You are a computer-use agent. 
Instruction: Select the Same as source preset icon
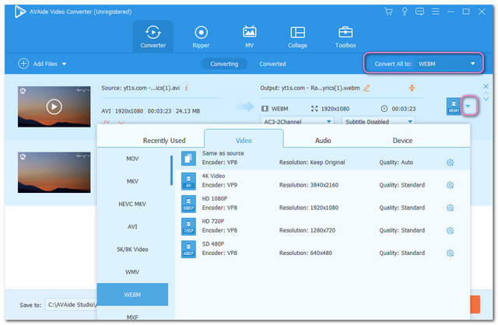tap(188, 158)
